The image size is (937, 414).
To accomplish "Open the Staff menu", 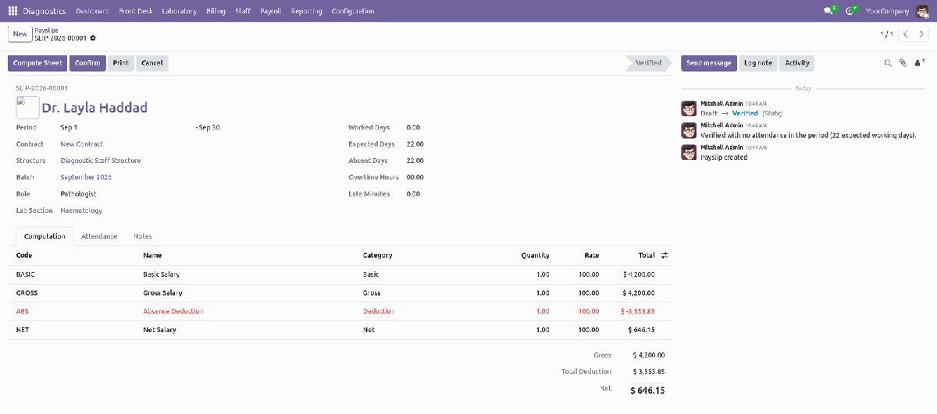I will pyautogui.click(x=243, y=11).
